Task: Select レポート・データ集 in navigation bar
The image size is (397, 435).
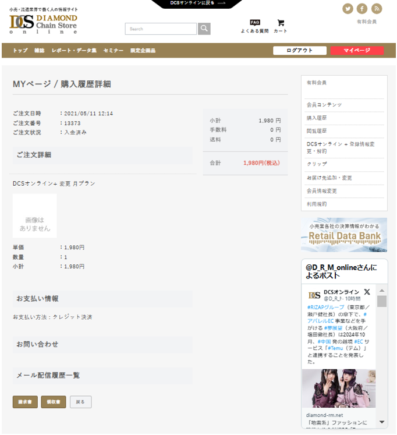Action: point(74,51)
